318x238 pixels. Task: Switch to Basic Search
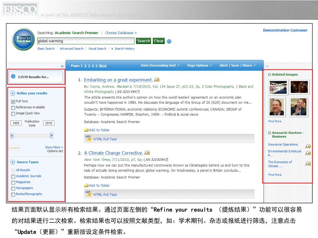46,49
